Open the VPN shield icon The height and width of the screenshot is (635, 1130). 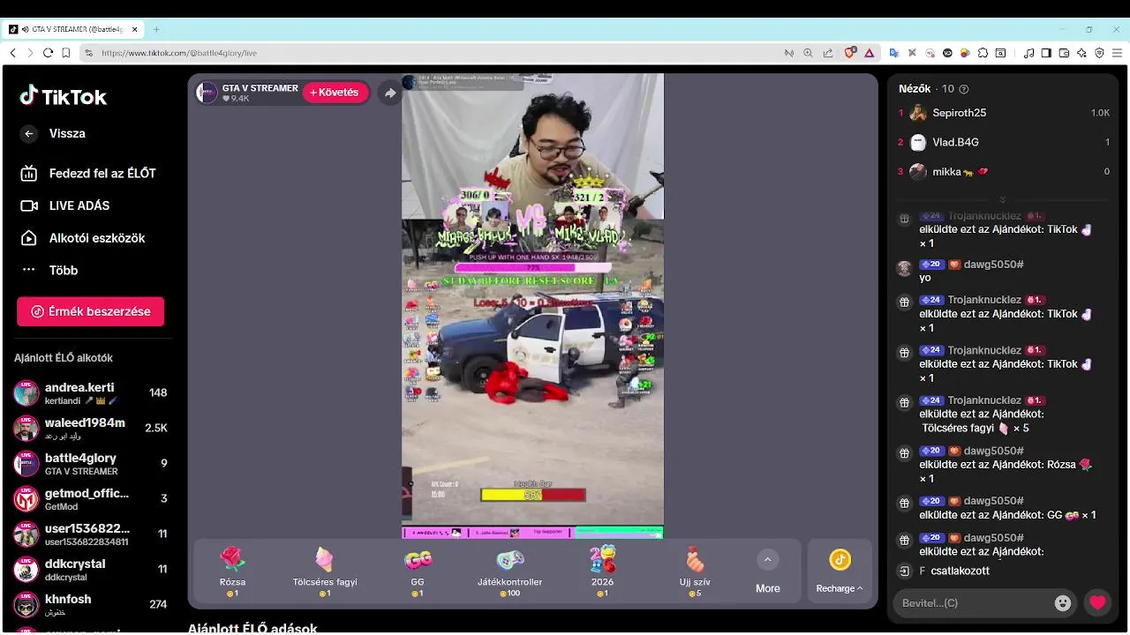[1099, 53]
